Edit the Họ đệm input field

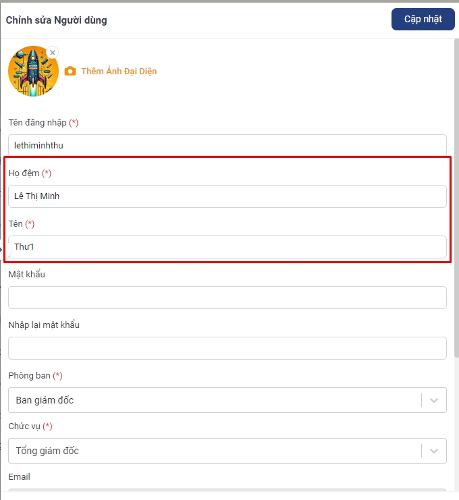[227, 196]
